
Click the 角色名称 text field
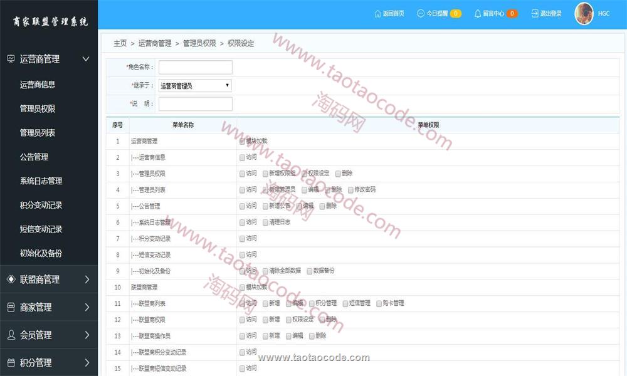click(195, 67)
